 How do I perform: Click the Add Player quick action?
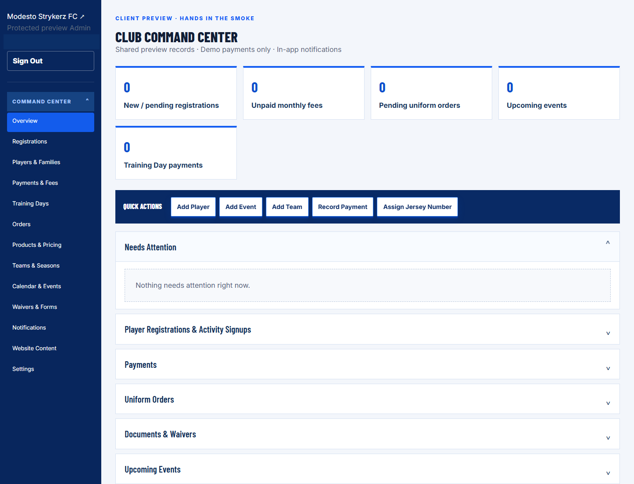[193, 207]
